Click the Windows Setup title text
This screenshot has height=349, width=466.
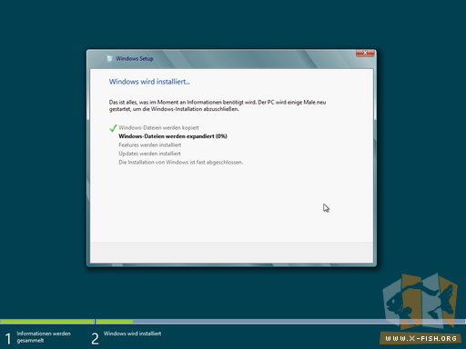tap(135, 59)
